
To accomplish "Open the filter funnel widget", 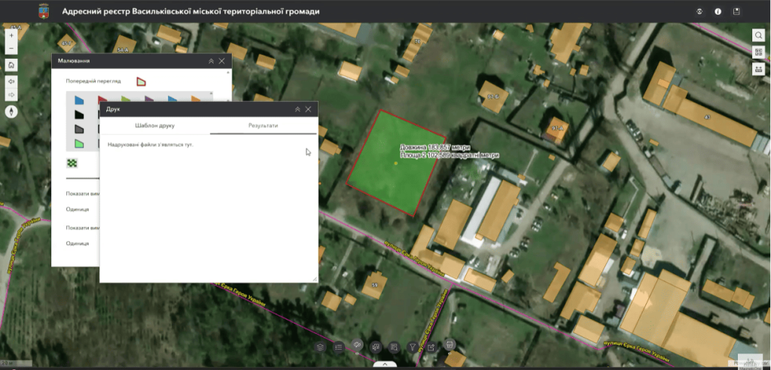I will pos(413,347).
